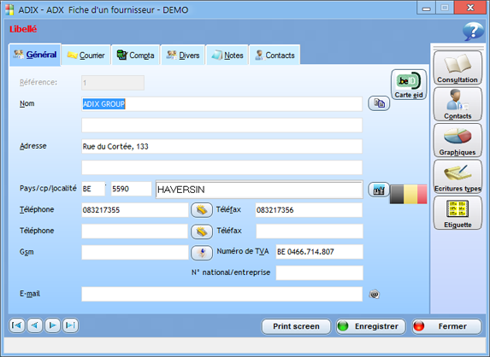Show the Graphiques pie chart
This screenshot has width=490, height=357.
pos(458,140)
